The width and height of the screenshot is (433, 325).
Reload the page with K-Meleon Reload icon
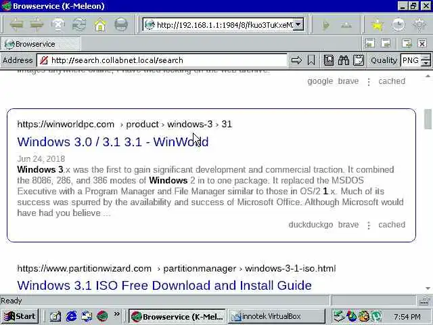(x=79, y=25)
